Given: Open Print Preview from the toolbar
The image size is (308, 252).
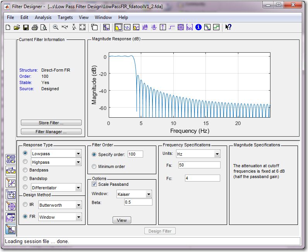Looking at the screenshot, I should pyautogui.click(x=44, y=27).
